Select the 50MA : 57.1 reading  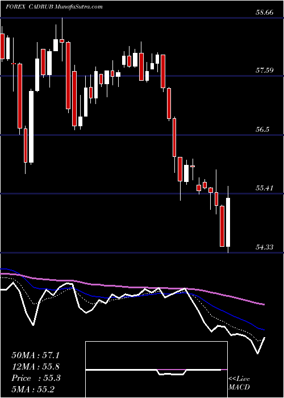35,355
